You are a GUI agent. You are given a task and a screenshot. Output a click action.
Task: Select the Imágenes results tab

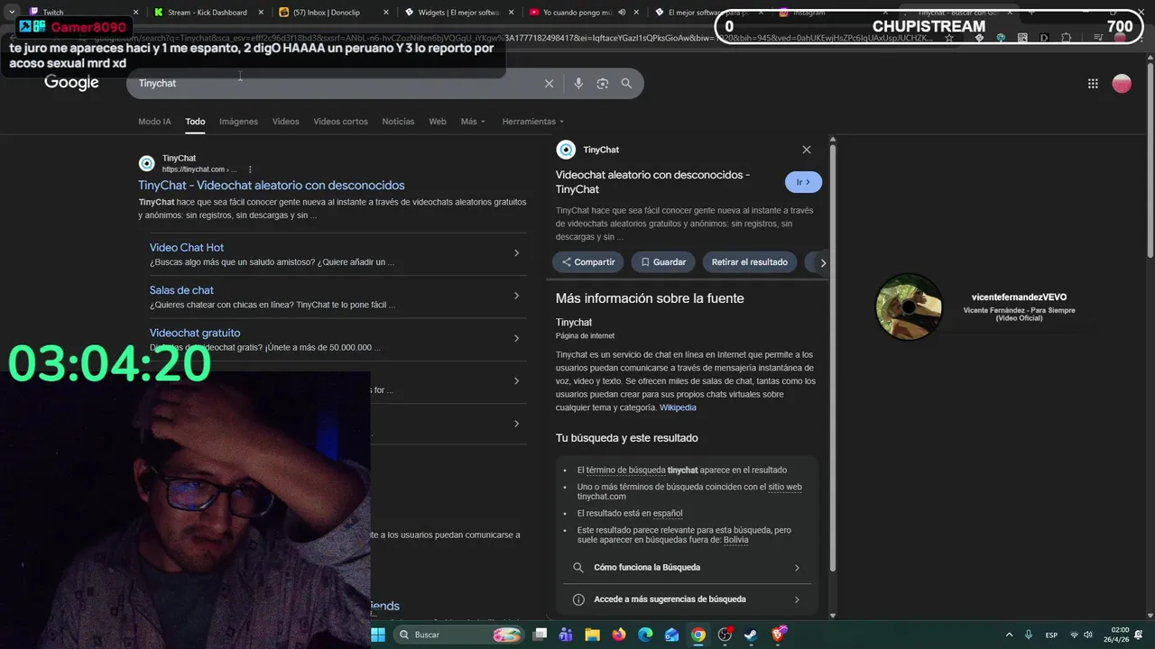click(238, 122)
